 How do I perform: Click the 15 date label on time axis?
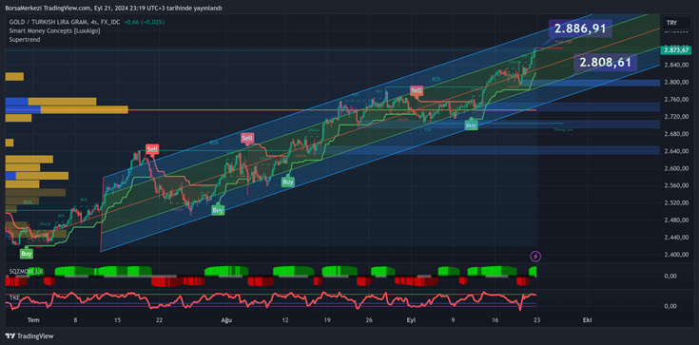(117, 320)
